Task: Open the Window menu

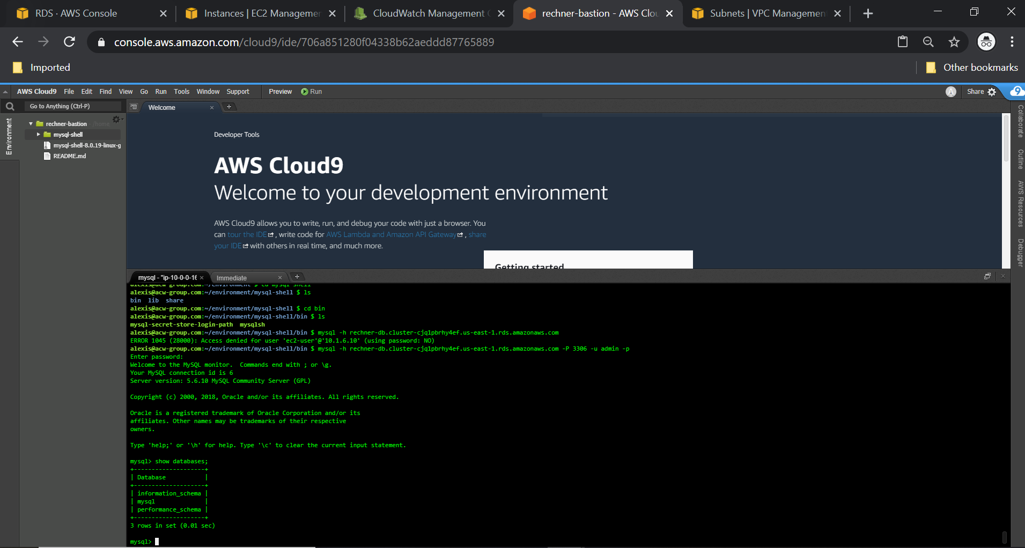Action: click(208, 92)
